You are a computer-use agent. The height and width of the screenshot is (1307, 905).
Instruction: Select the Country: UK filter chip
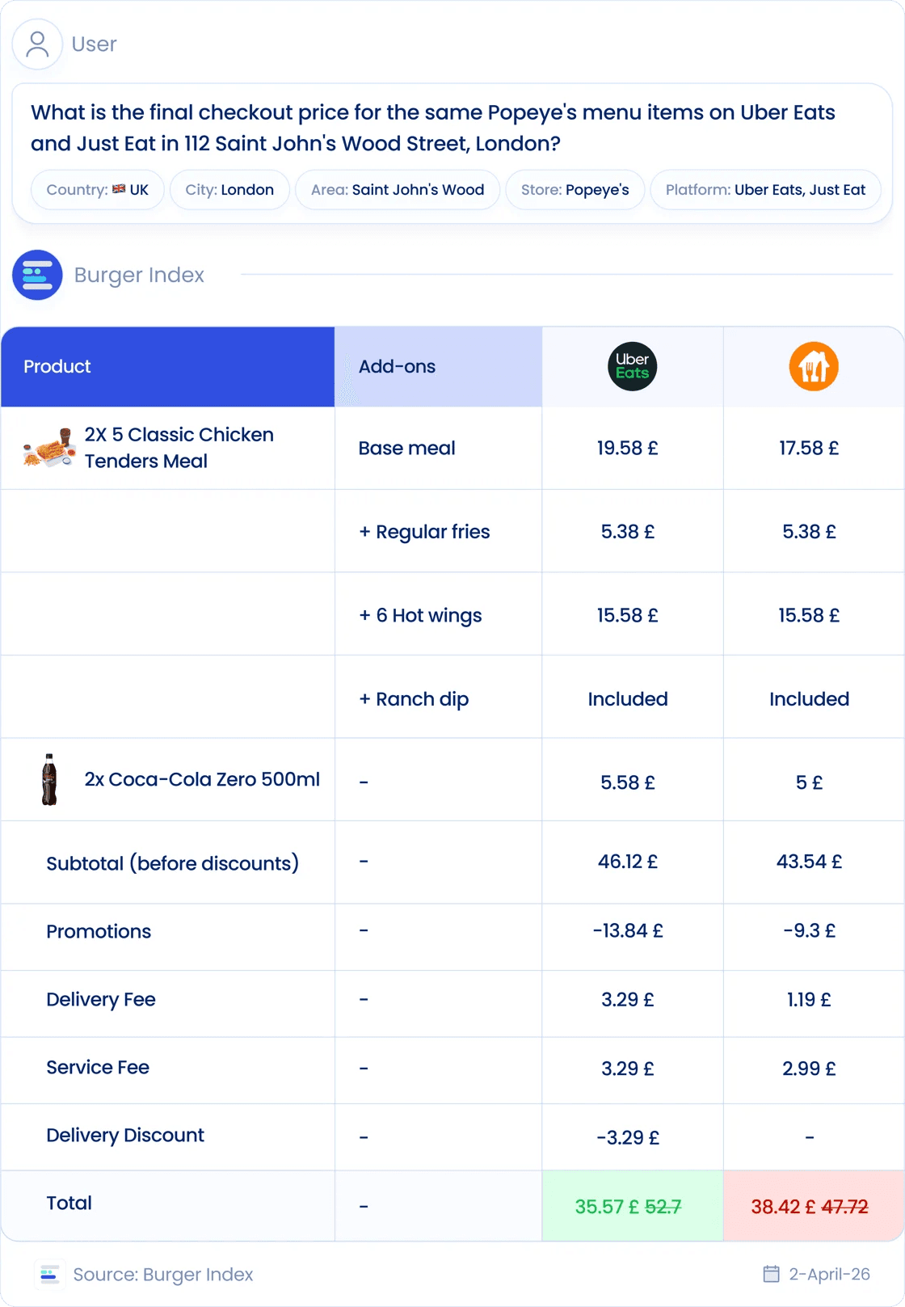(97, 190)
